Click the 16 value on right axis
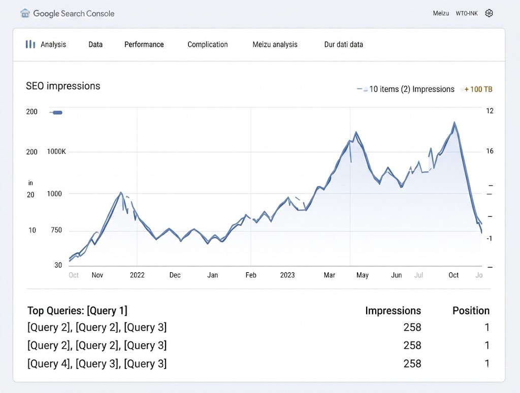The height and width of the screenshot is (393, 520). click(x=490, y=151)
